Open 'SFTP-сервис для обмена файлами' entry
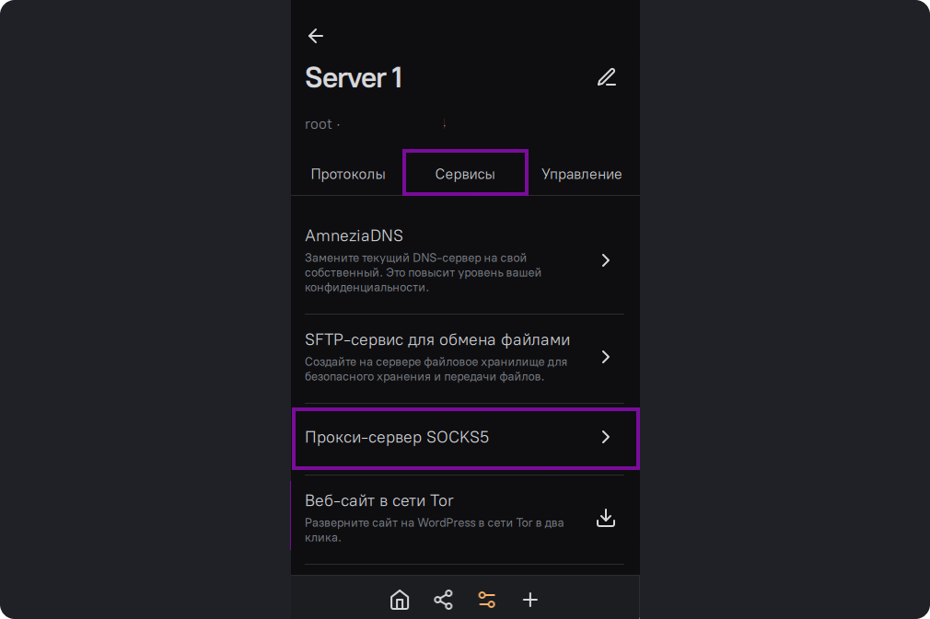Image resolution: width=930 pixels, height=619 pixels. [x=437, y=339]
